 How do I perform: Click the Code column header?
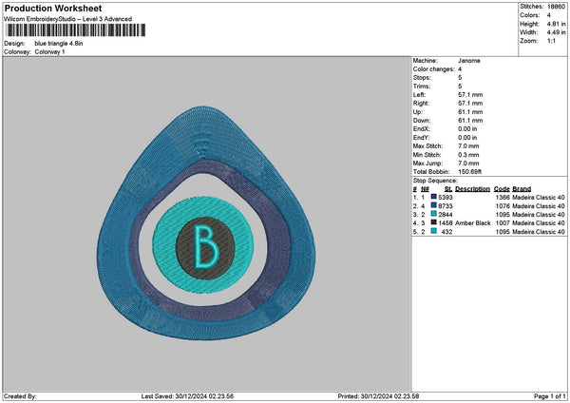tap(502, 188)
